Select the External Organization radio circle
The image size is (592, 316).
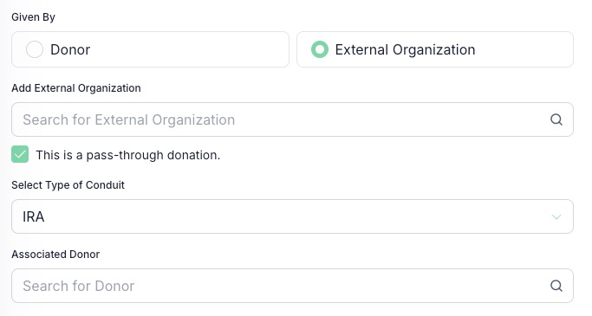pos(320,49)
